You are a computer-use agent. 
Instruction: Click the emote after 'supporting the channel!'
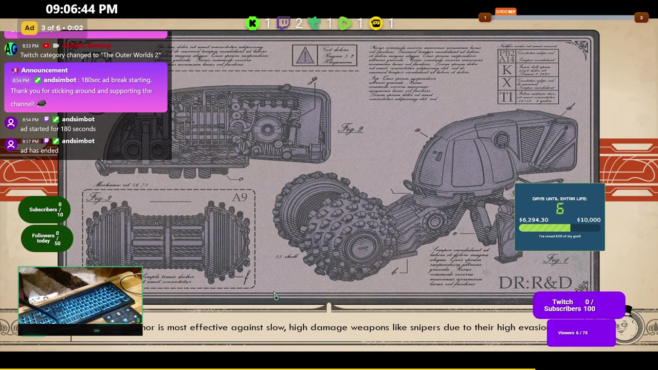42,104
